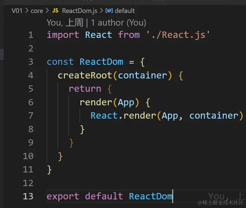Select the core breadcrumb segment
Image resolution: width=246 pixels, height=208 pixels.
click(x=37, y=11)
